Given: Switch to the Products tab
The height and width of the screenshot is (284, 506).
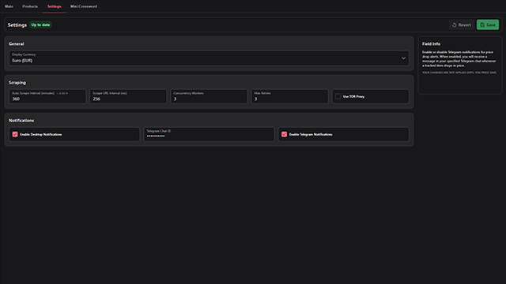Looking at the screenshot, I should pos(30,6).
